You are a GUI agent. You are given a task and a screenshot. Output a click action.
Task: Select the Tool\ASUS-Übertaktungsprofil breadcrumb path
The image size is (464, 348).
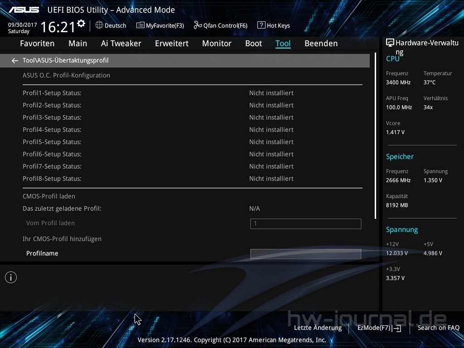coord(66,60)
